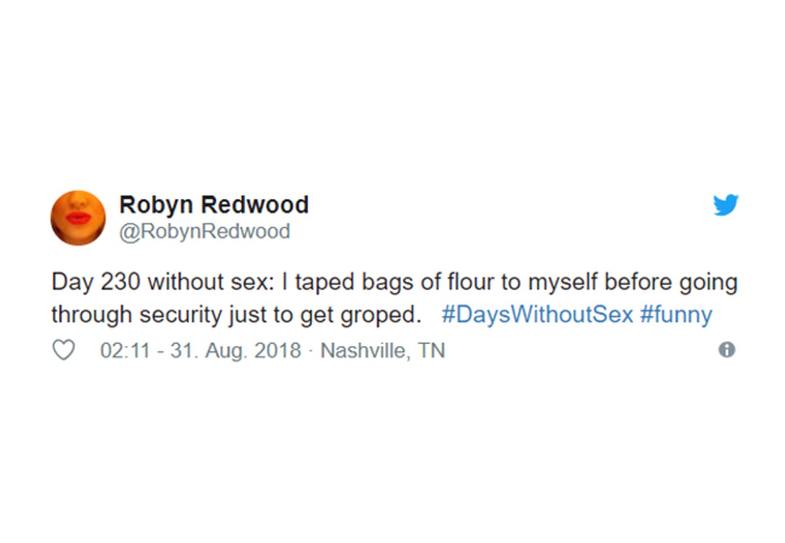Click the blue Twitter bird logo
Image resolution: width=785 pixels, height=543 pixels.
(726, 204)
